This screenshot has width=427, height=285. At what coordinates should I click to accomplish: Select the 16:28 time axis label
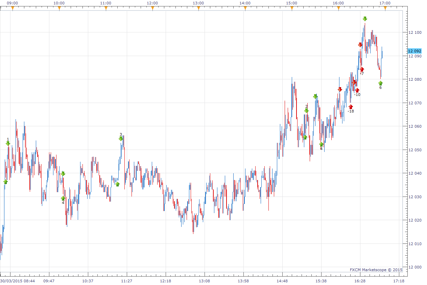[360, 281]
